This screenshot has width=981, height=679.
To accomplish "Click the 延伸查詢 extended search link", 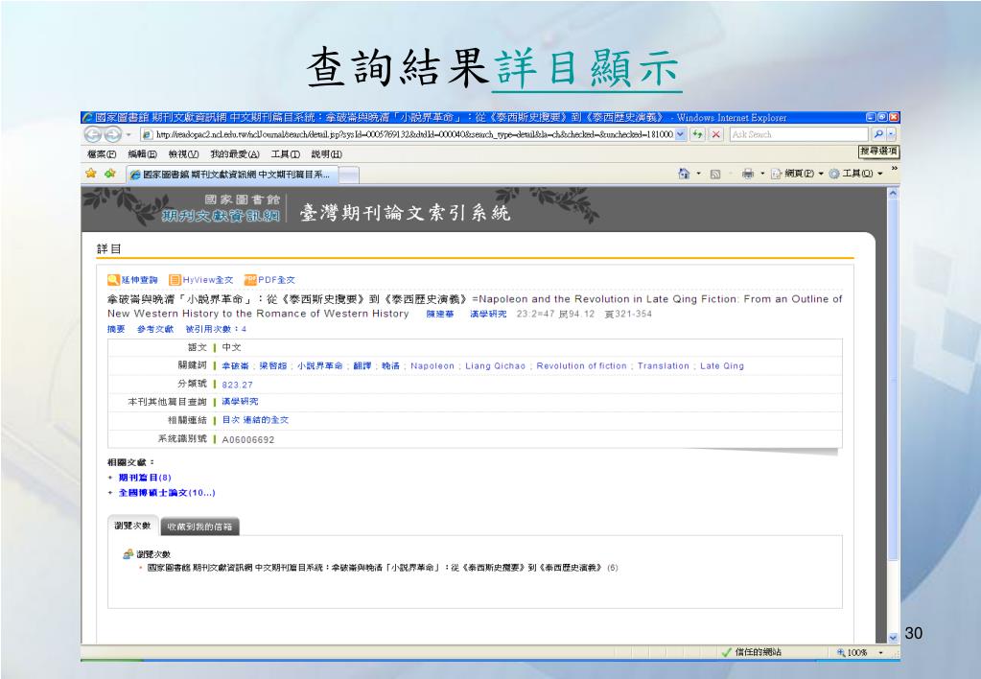I will (x=132, y=280).
